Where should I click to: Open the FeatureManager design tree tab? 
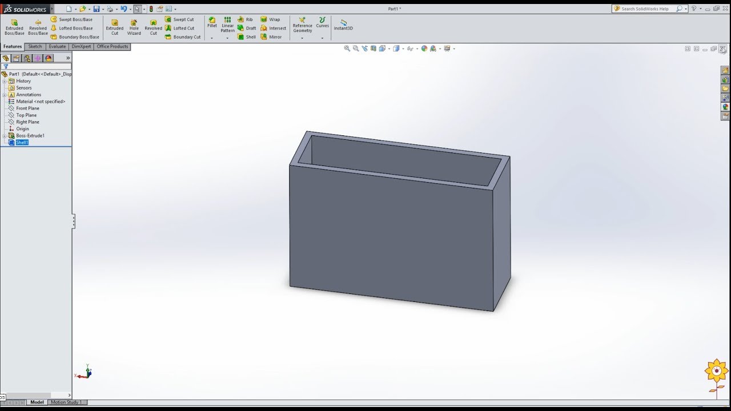[x=6, y=58]
